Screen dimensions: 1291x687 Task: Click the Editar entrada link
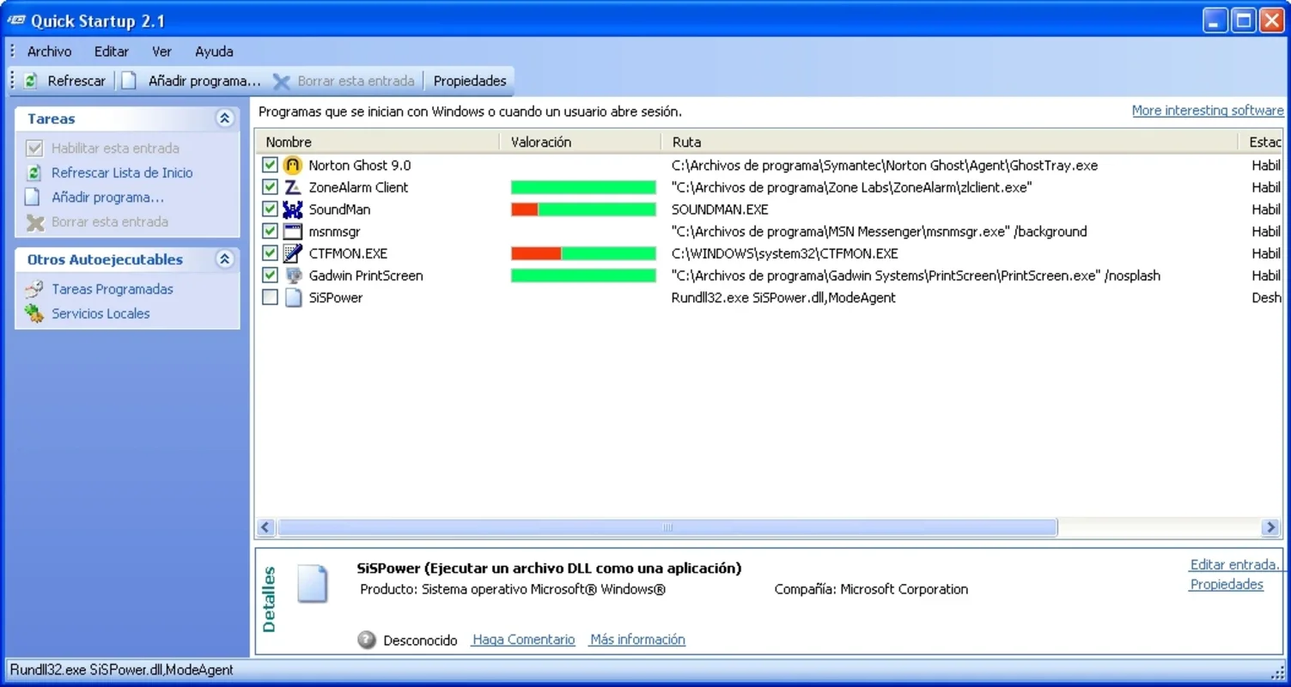(x=1234, y=565)
